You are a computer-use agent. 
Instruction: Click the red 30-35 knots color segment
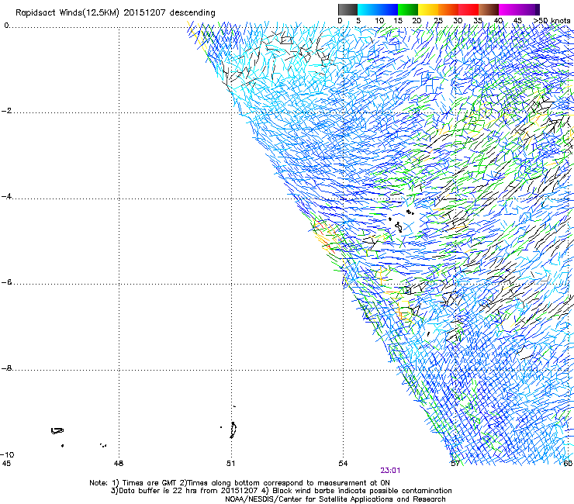click(x=469, y=9)
